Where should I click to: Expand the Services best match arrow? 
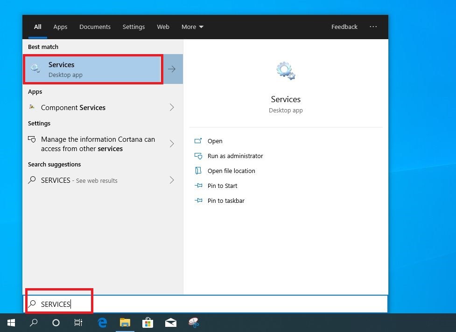tap(172, 69)
